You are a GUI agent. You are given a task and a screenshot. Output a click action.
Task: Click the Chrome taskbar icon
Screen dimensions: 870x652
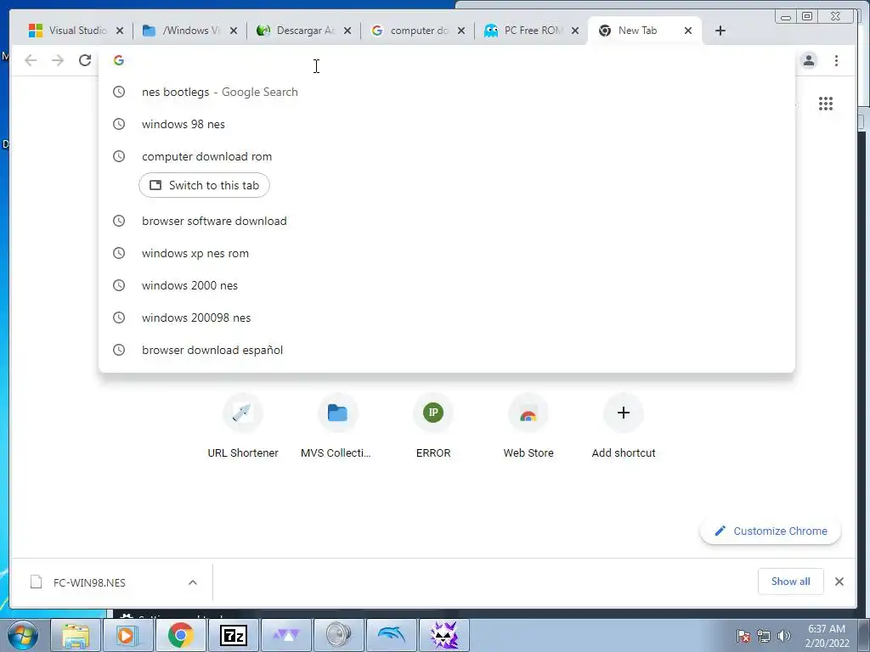[x=180, y=635]
